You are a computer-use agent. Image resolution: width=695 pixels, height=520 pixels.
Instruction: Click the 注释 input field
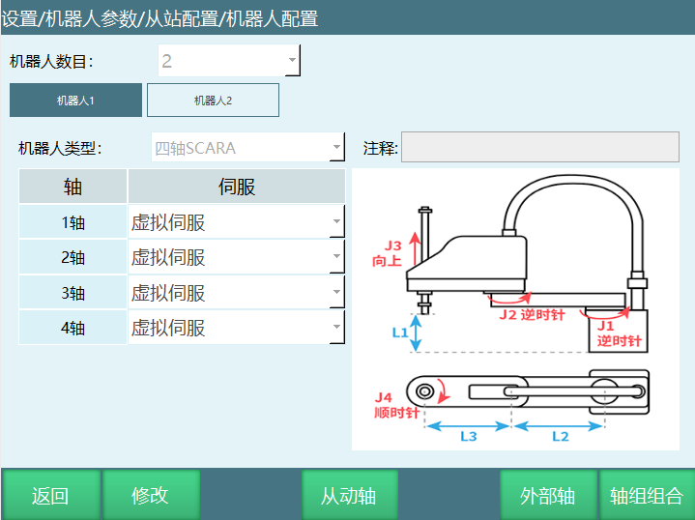[539, 148]
